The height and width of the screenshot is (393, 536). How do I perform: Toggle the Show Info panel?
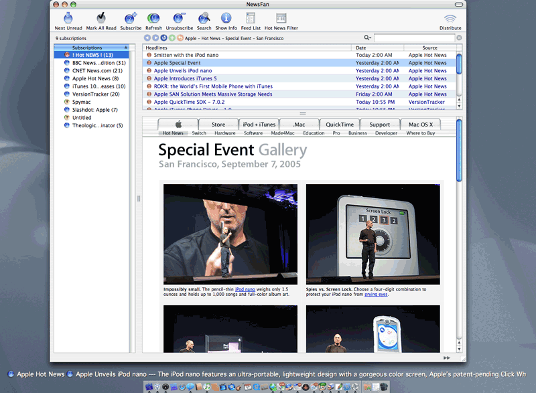[228, 19]
